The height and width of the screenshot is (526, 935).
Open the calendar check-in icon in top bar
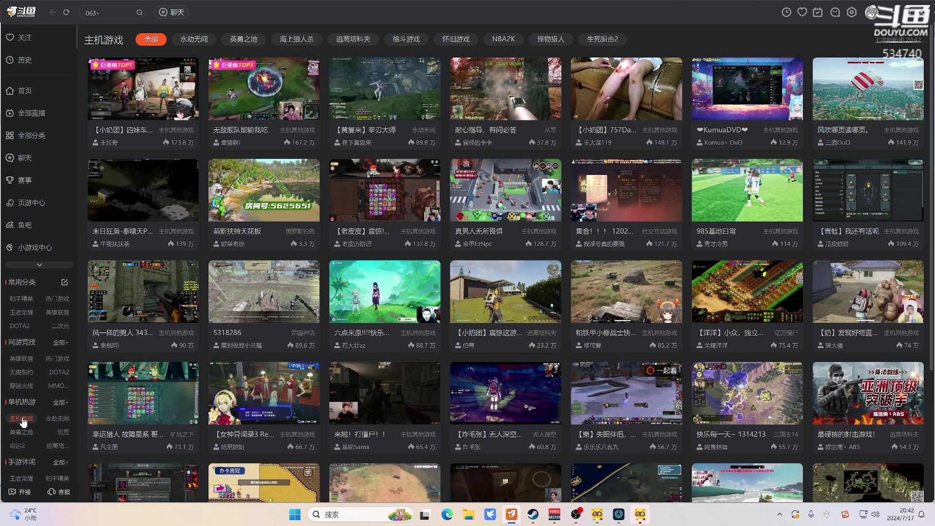click(x=818, y=12)
